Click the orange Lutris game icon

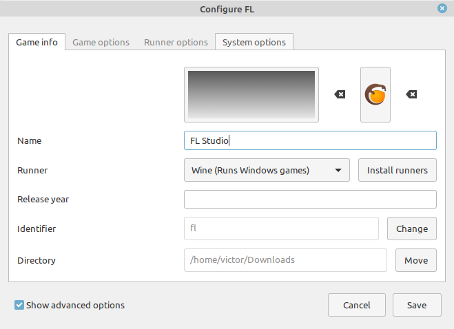pyautogui.click(x=375, y=94)
